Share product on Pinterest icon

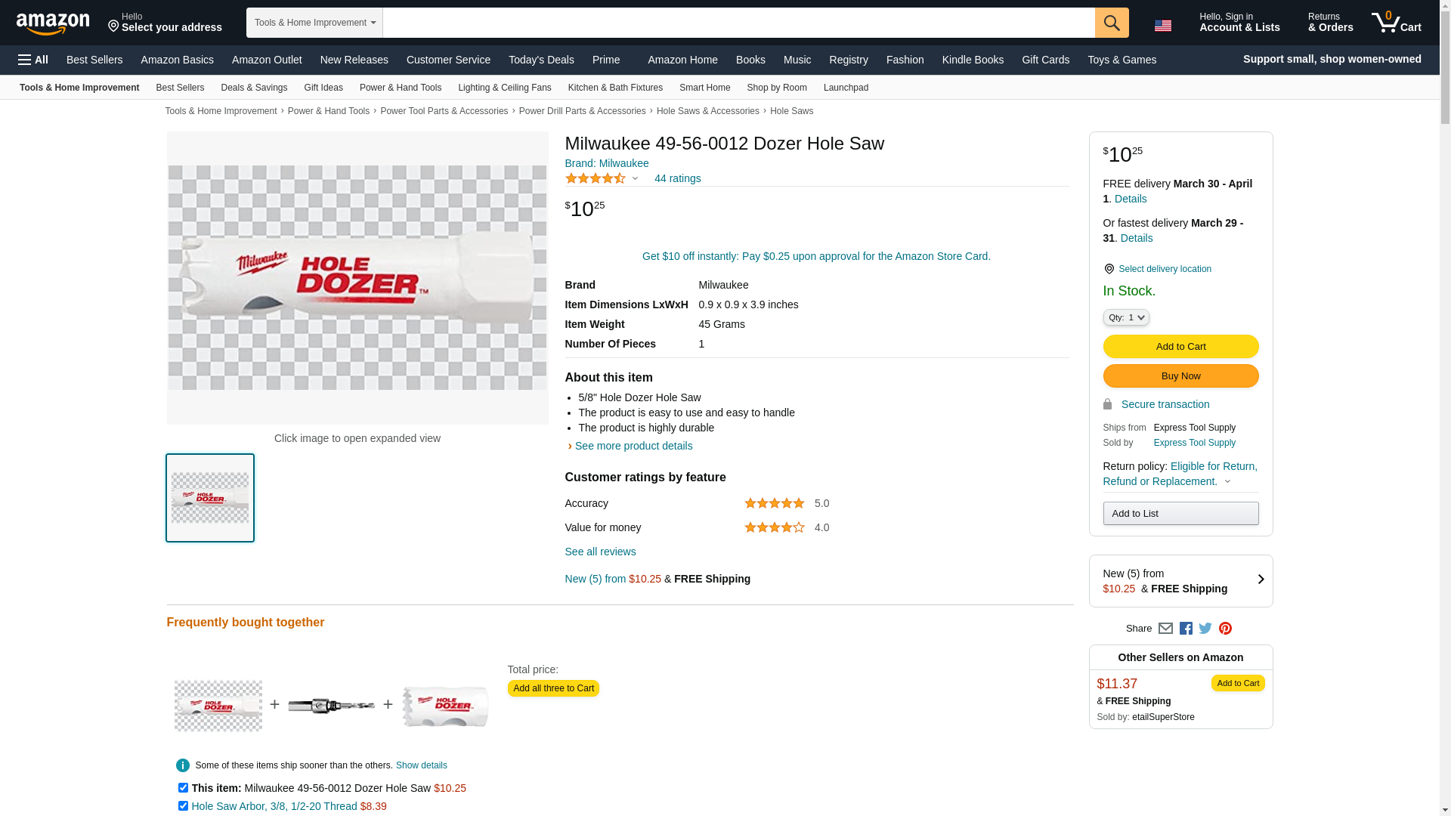[x=1225, y=629]
